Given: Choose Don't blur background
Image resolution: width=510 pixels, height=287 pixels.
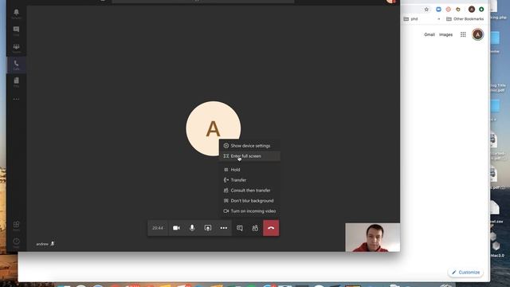Looking at the screenshot, I should (x=249, y=201).
